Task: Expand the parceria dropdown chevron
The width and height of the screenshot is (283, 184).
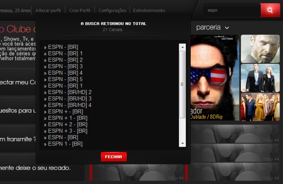Action: point(227,28)
